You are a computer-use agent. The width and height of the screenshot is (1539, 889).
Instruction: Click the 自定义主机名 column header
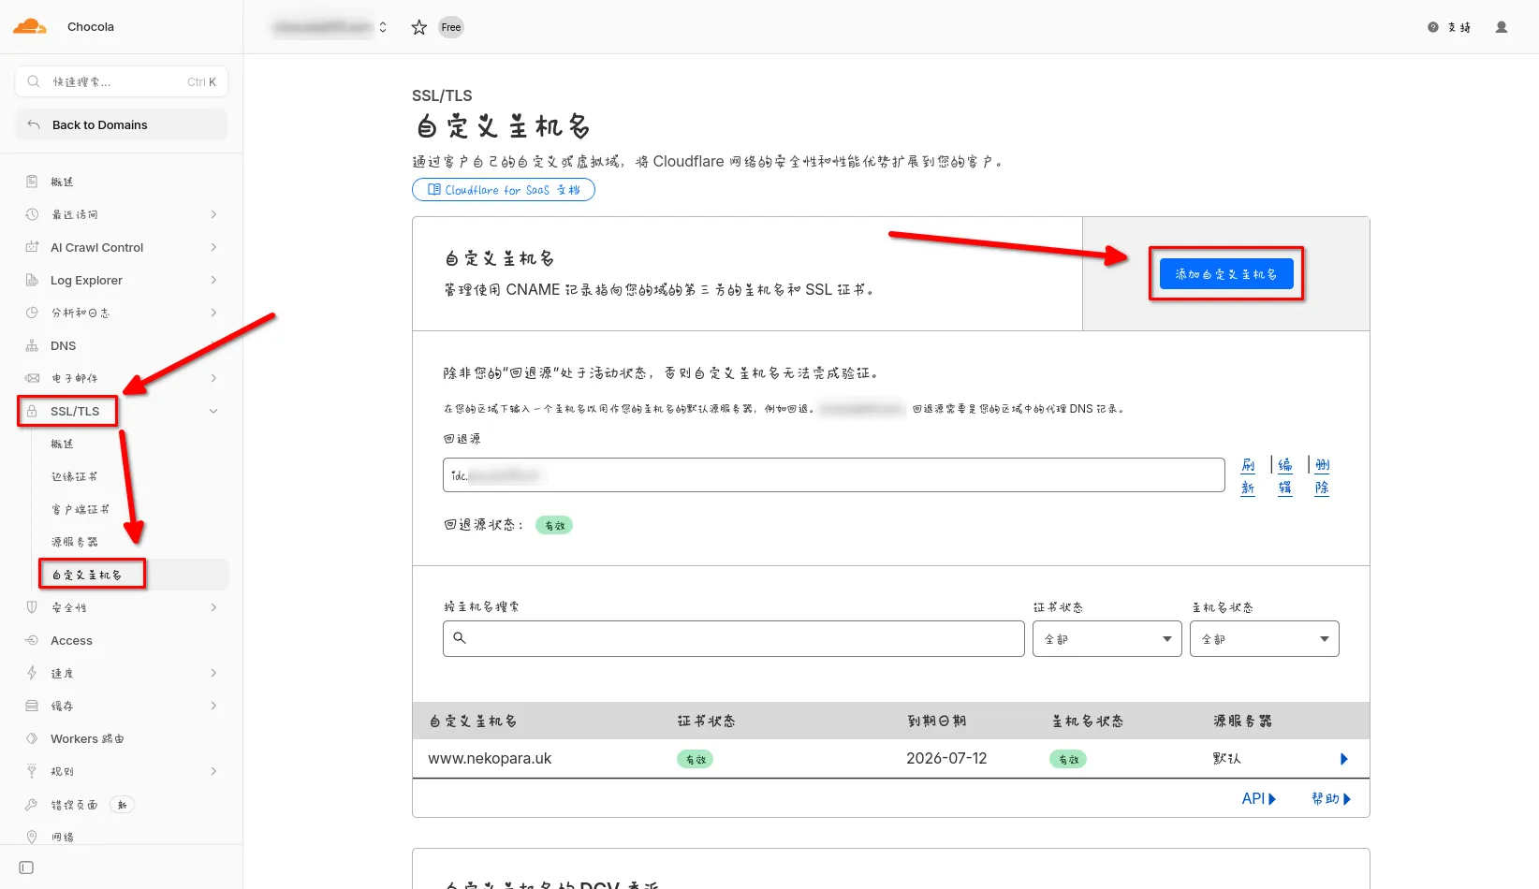tap(473, 721)
